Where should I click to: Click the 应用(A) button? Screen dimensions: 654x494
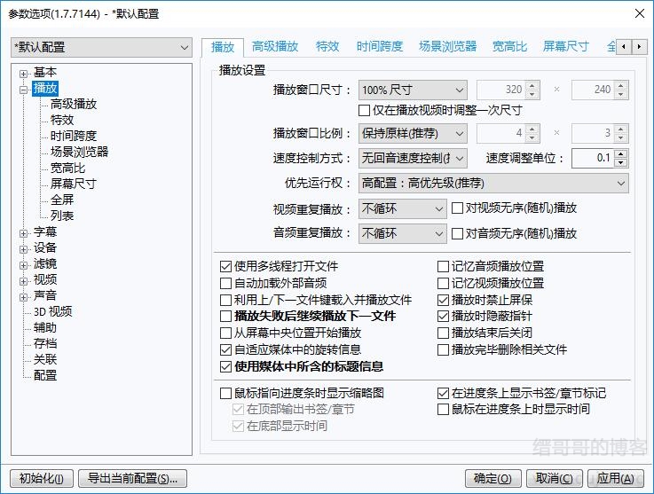coord(616,478)
